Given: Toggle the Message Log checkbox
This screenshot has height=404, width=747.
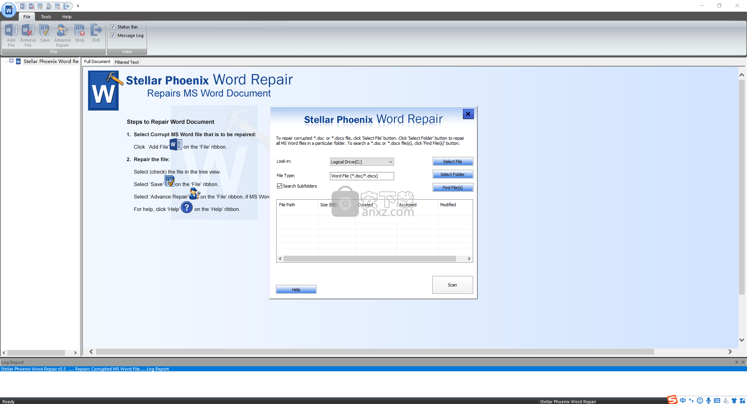Looking at the screenshot, I should [113, 35].
